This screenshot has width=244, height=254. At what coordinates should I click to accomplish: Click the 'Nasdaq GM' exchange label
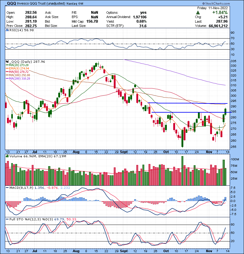(x=75, y=4)
